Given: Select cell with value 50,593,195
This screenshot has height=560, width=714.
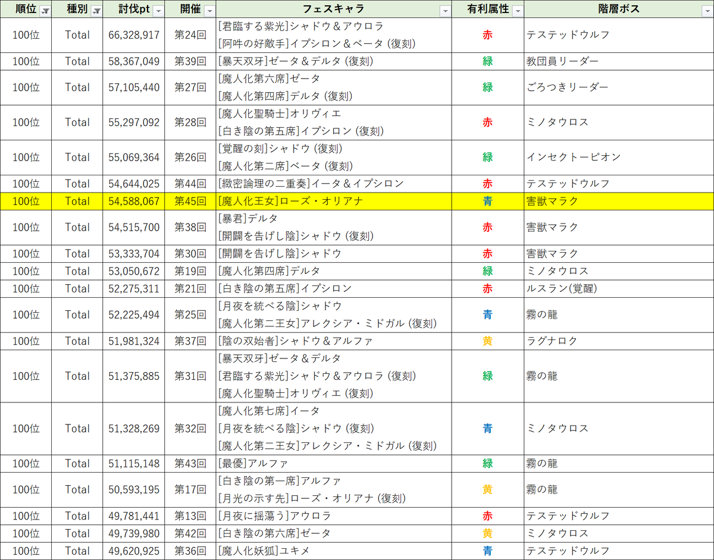Looking at the screenshot, I should 134,489.
